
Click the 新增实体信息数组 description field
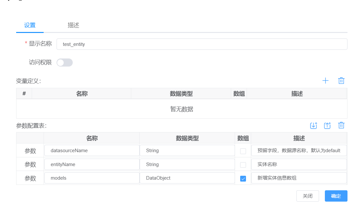click(x=299, y=178)
